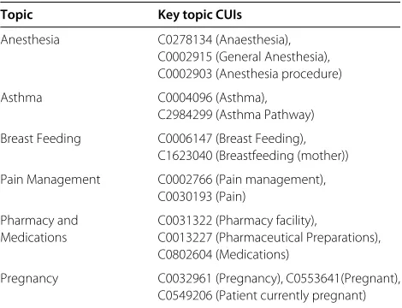Select the Anesthesia topic cell
Viewport: 402px width, 308px height.
tap(30, 39)
